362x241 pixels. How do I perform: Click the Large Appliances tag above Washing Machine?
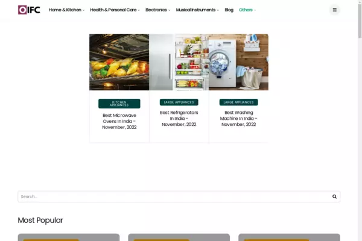click(238, 102)
